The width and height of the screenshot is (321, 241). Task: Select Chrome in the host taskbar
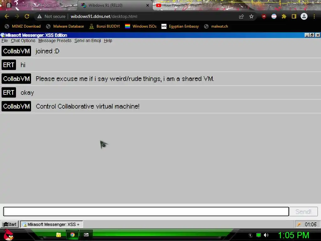(72, 235)
